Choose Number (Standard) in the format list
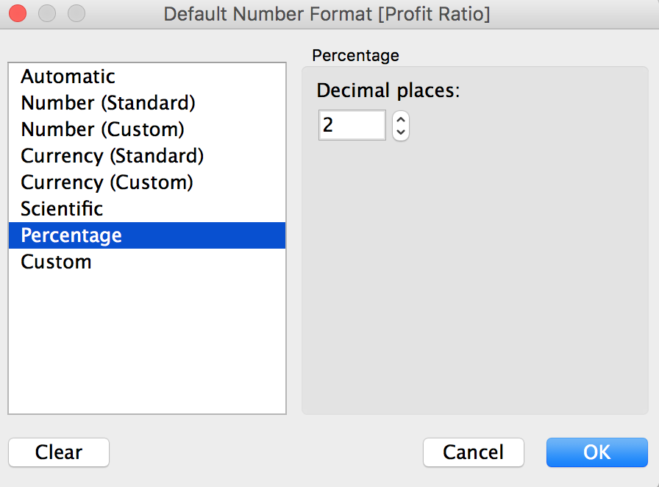This screenshot has width=659, height=487. pos(107,103)
